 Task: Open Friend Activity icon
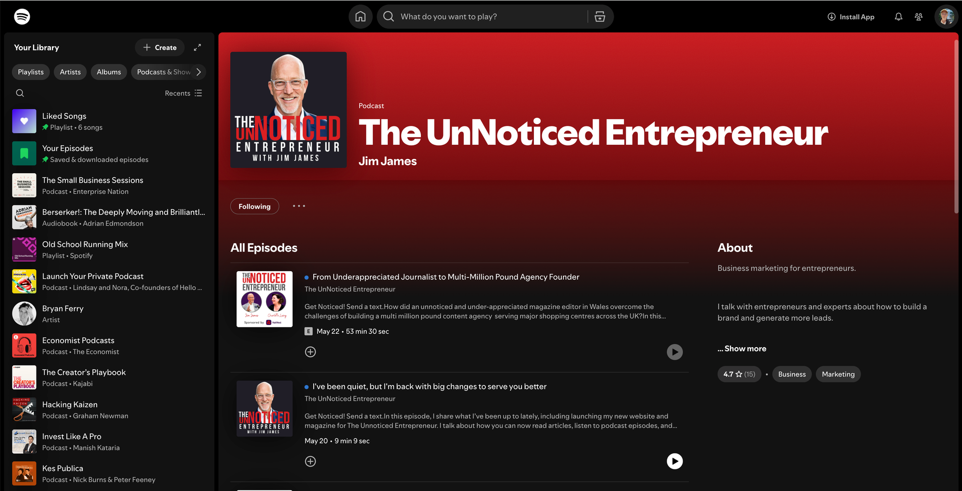(x=918, y=17)
